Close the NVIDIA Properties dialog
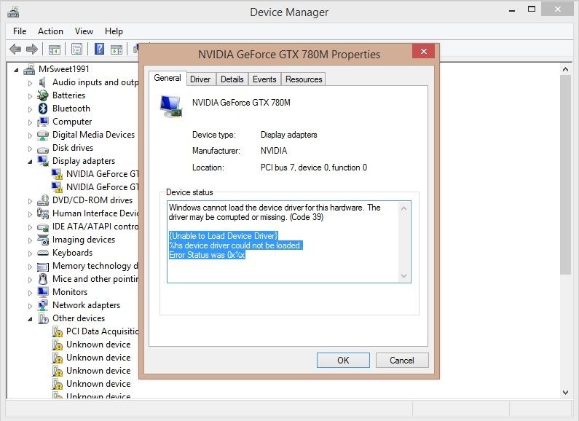The image size is (579, 421). (x=423, y=51)
